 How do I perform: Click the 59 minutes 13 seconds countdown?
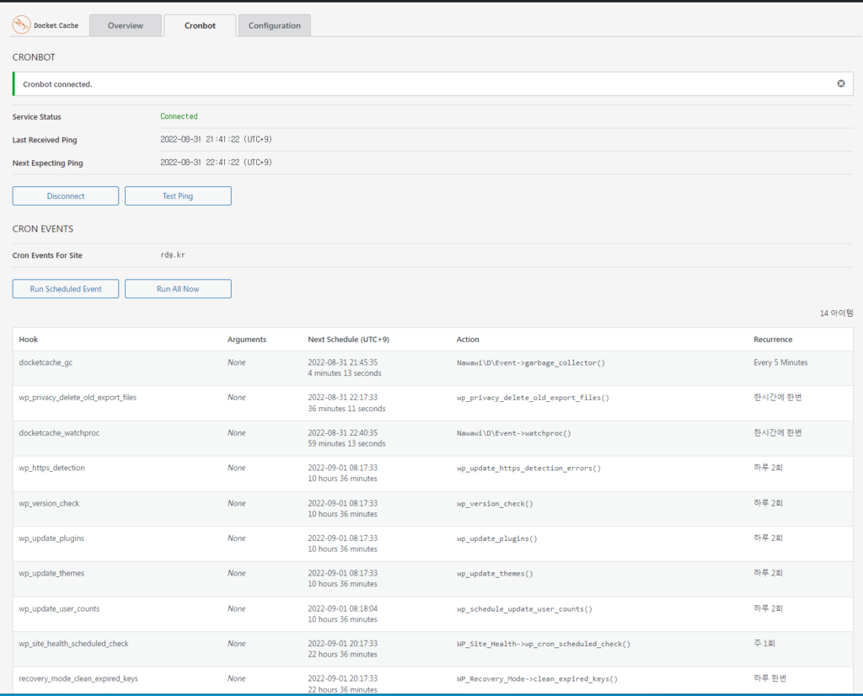pyautogui.click(x=346, y=443)
